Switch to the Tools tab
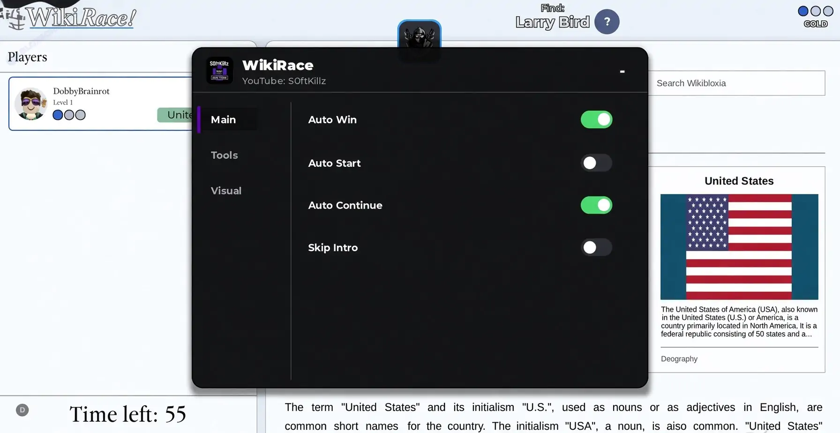 coord(225,155)
